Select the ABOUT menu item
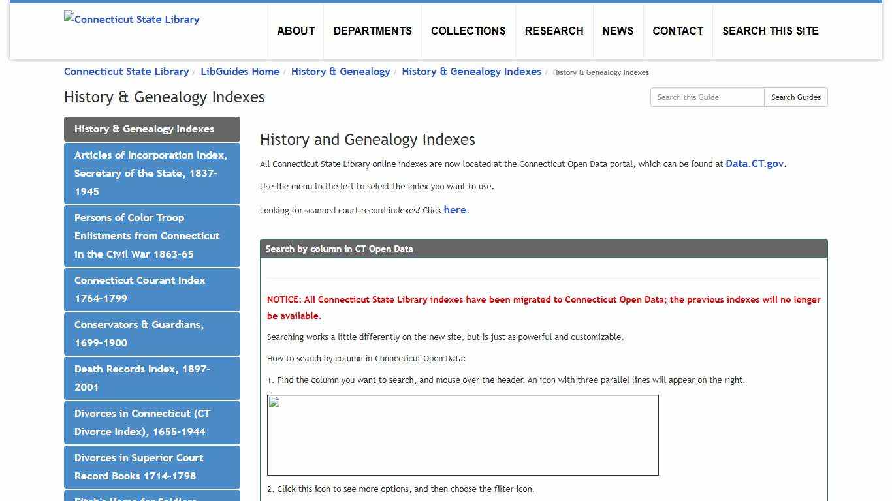 point(296,31)
